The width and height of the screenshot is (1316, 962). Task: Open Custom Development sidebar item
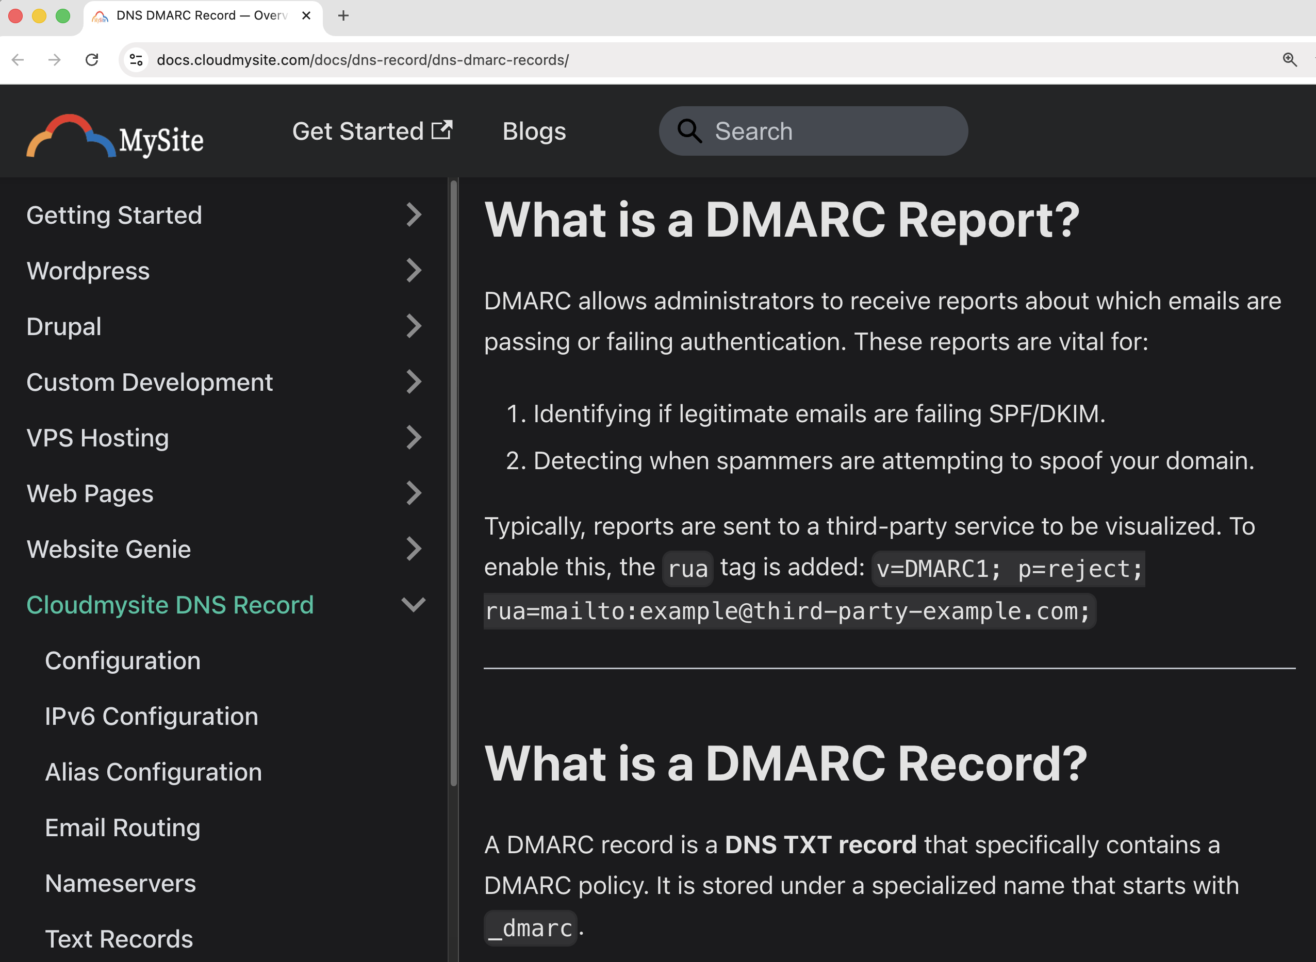click(150, 382)
